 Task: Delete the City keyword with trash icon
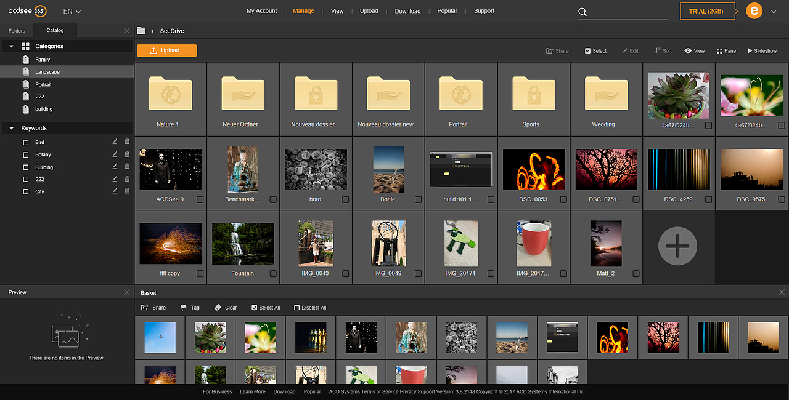(x=127, y=191)
